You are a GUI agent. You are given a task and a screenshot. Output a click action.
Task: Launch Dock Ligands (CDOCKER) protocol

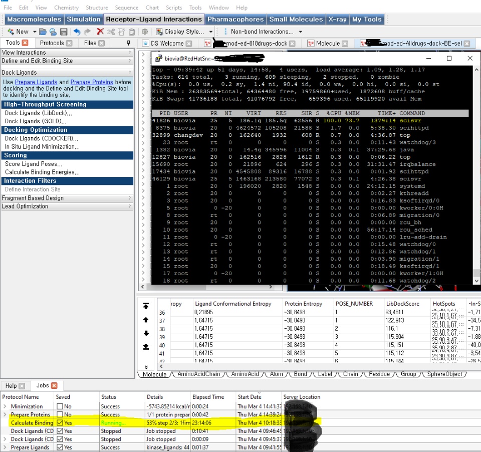[x=42, y=138]
